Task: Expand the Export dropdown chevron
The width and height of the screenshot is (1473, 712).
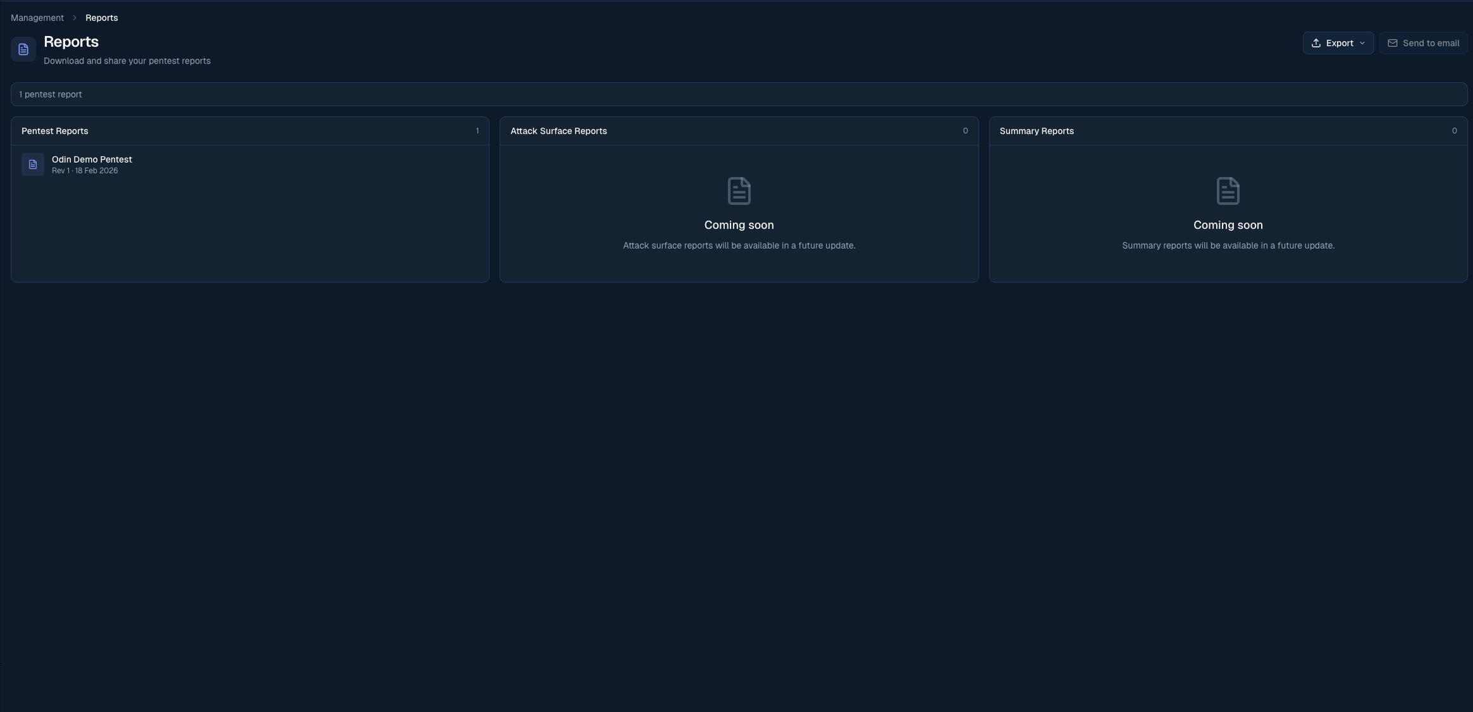Action: 1362,43
